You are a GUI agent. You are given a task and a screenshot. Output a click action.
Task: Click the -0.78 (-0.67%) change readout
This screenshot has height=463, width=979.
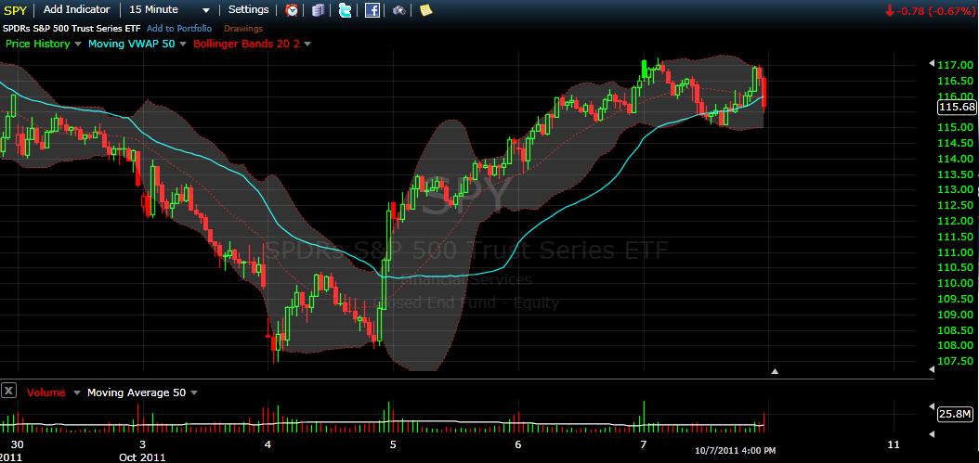(931, 10)
